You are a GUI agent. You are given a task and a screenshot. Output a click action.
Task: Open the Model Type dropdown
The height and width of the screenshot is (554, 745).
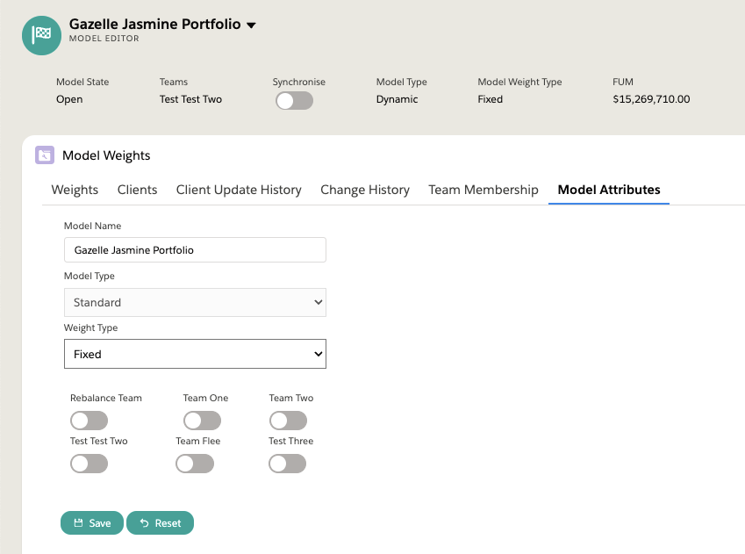(195, 302)
